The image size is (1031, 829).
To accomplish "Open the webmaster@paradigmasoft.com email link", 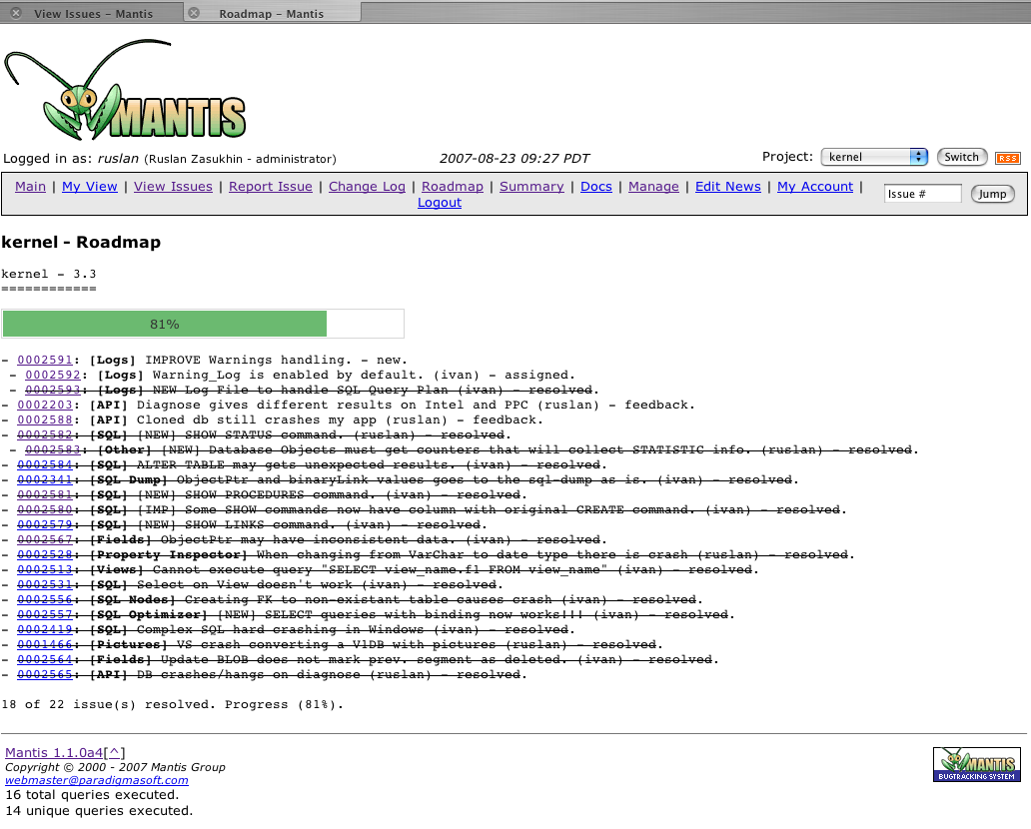I will pos(97,780).
